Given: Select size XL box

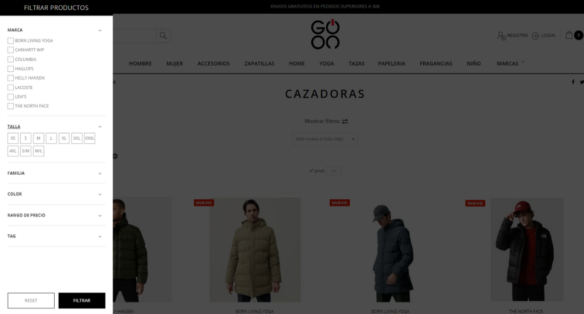Looking at the screenshot, I should (x=64, y=138).
